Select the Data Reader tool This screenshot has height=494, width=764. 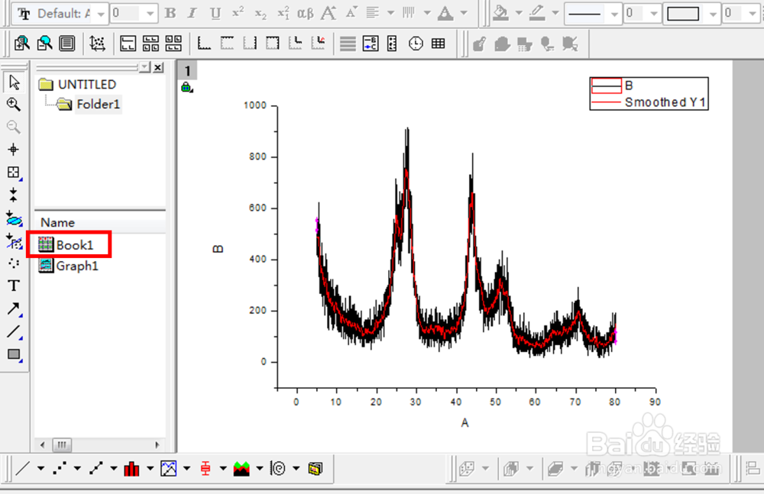pos(14,172)
